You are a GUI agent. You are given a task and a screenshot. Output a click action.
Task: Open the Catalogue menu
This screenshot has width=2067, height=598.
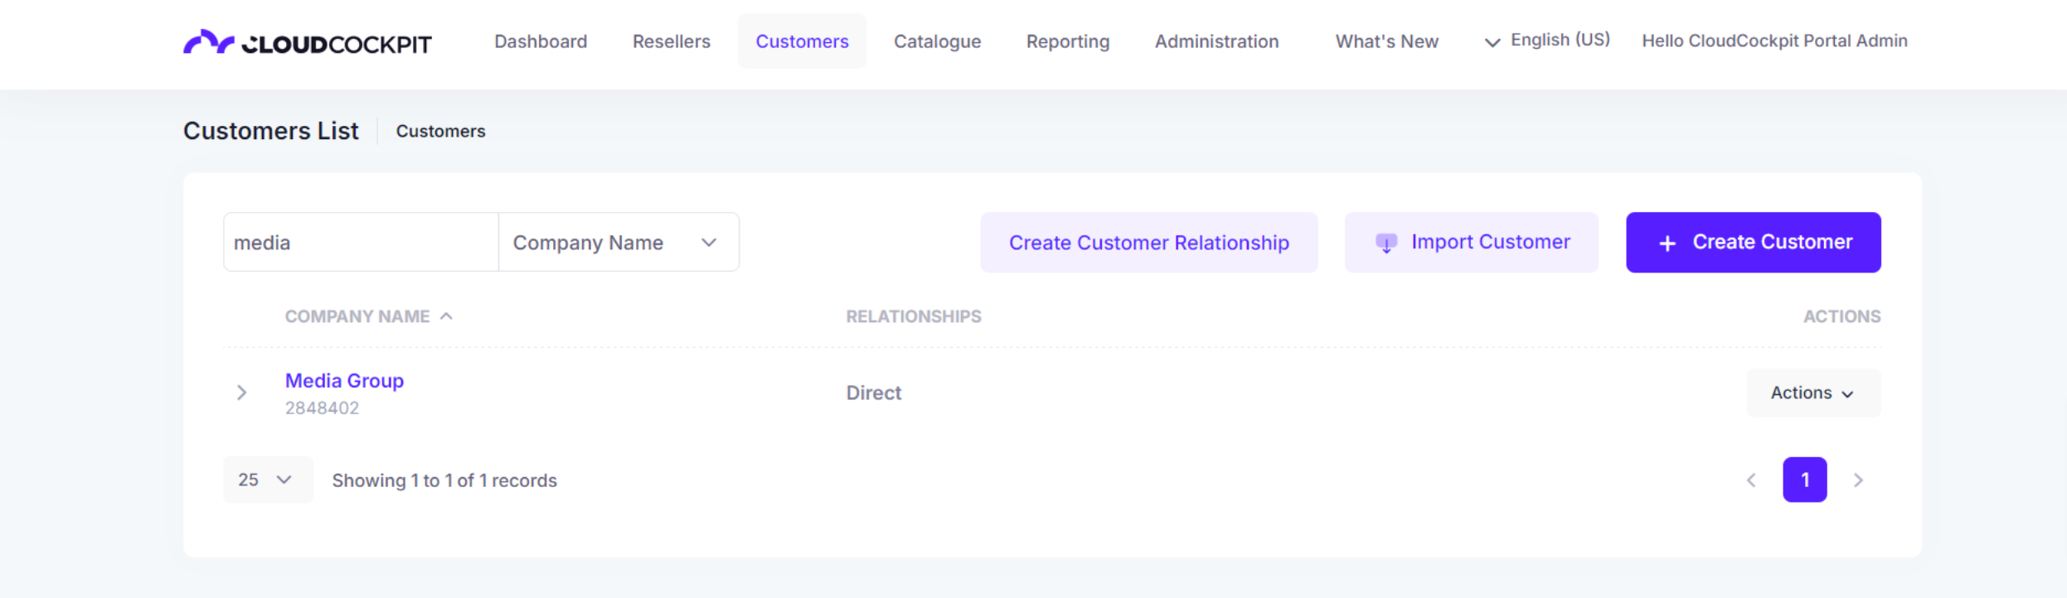[937, 41]
